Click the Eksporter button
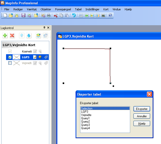 pos(142,109)
